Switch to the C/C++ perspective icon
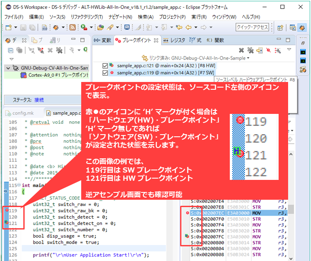Image resolution: width=311 pixels, height=261 pixels. 292,28
